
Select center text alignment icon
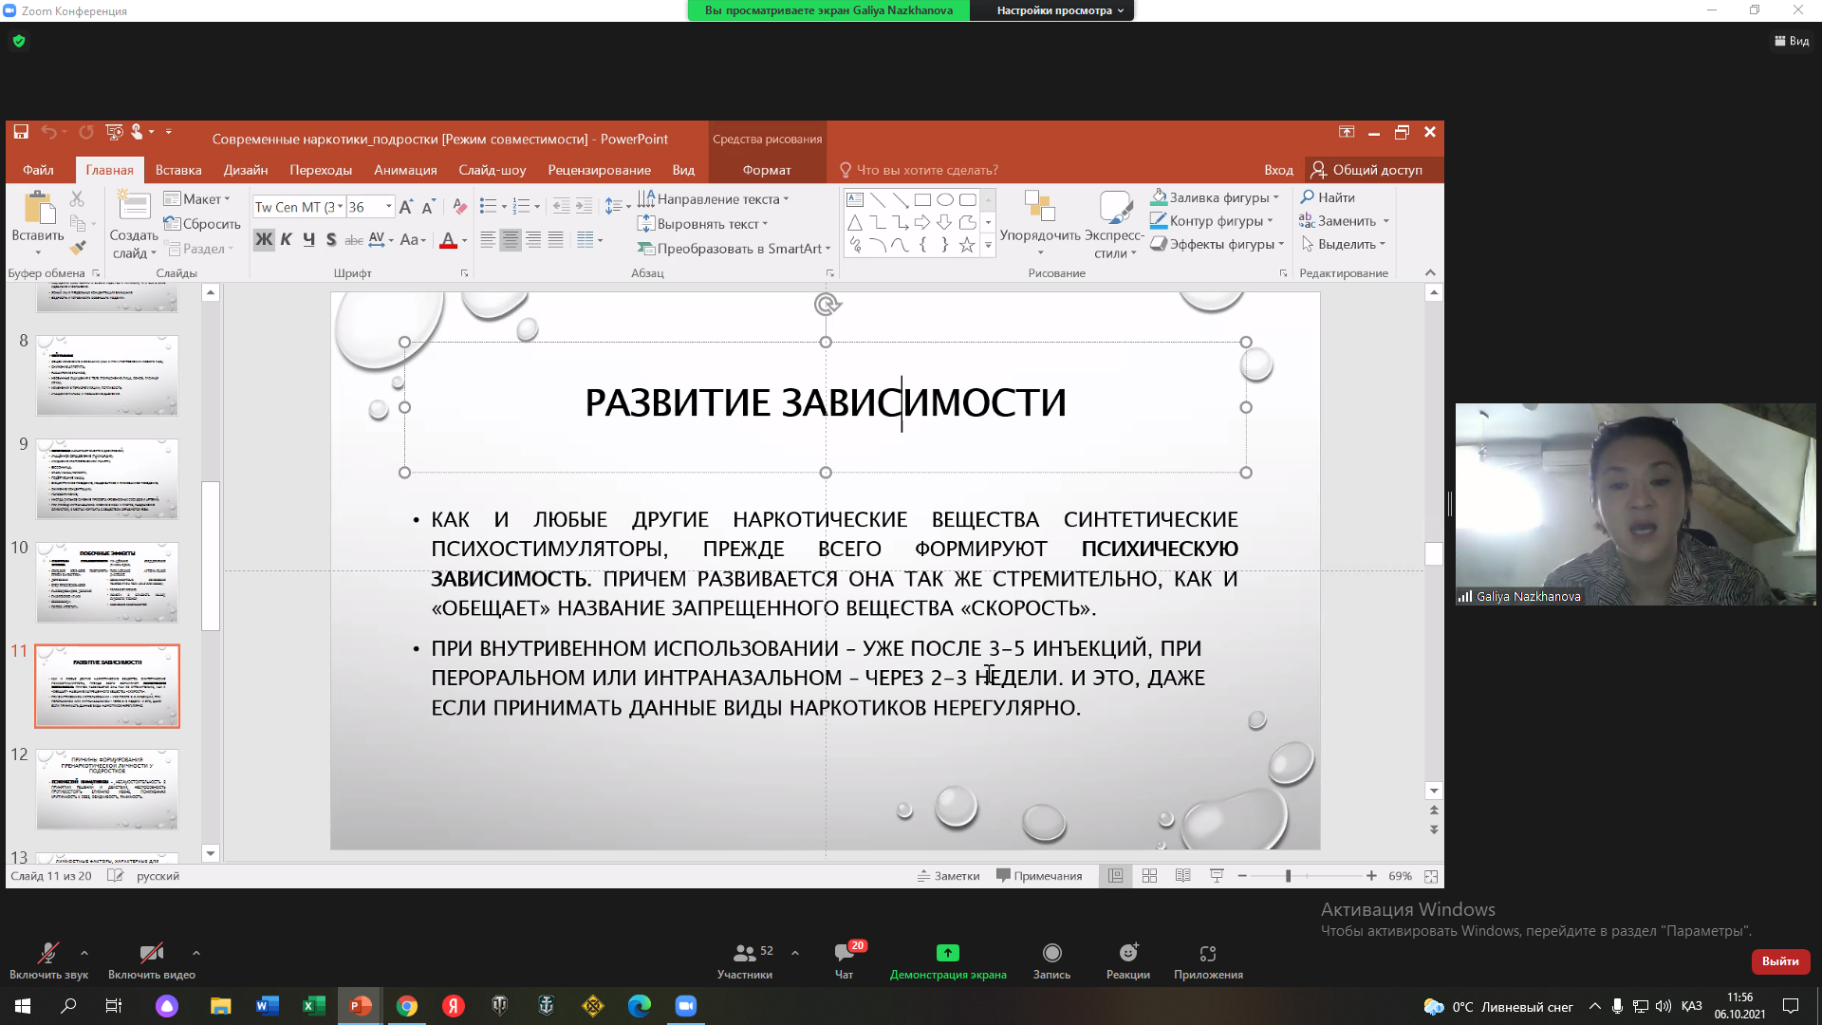511,240
